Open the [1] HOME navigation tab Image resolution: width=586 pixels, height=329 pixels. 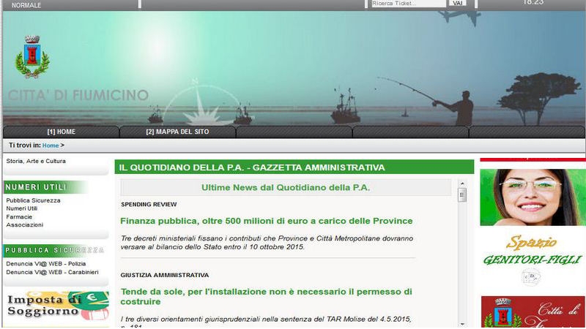tap(61, 132)
